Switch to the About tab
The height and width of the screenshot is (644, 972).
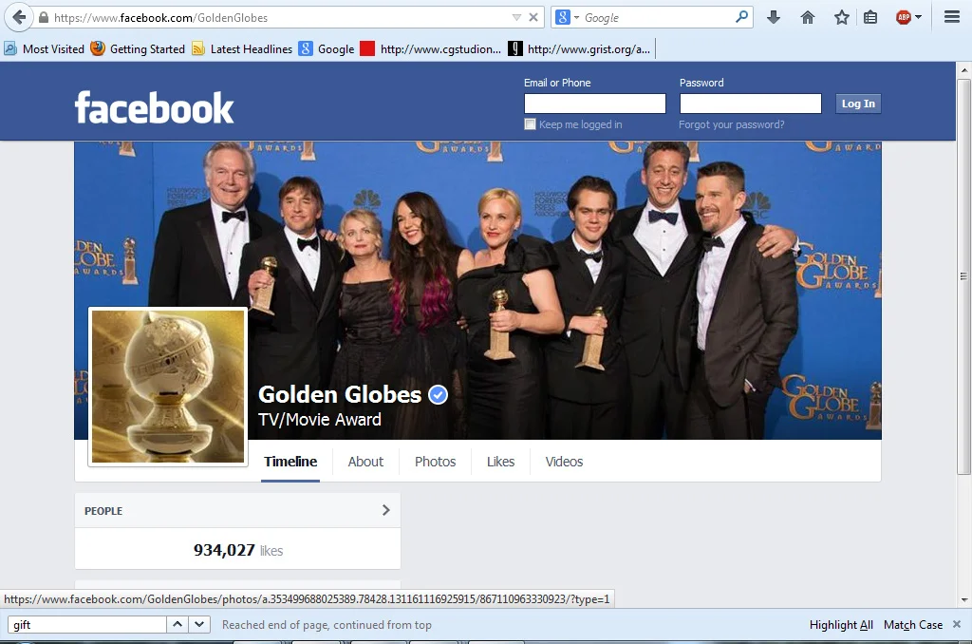click(365, 462)
